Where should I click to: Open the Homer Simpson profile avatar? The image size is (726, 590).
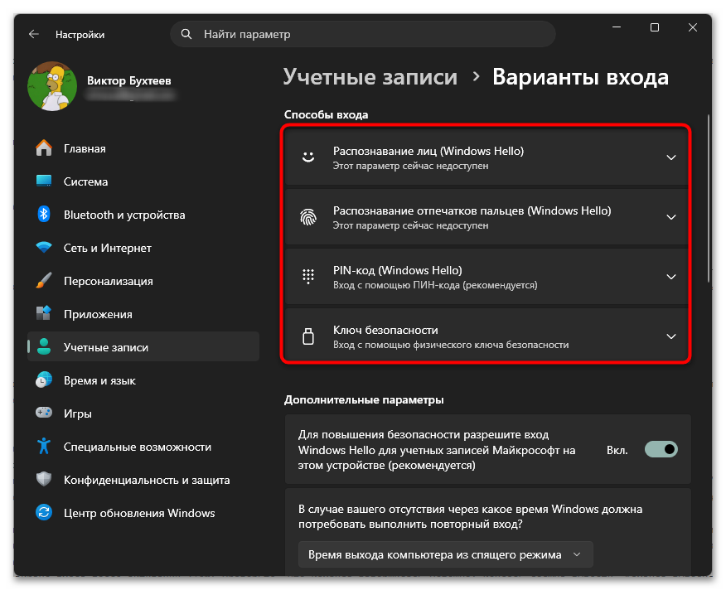[x=52, y=86]
